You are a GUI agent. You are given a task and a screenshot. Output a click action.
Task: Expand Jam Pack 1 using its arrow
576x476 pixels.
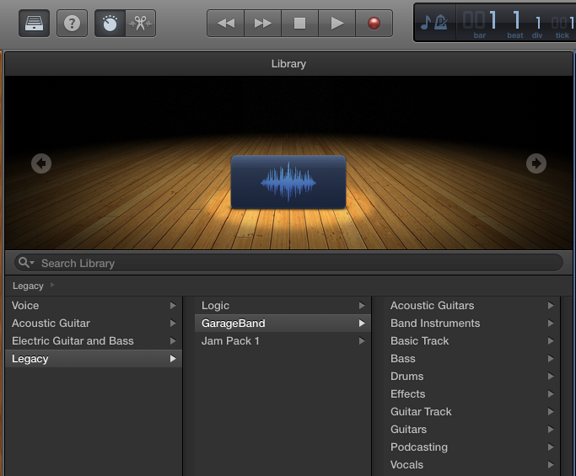pos(362,340)
